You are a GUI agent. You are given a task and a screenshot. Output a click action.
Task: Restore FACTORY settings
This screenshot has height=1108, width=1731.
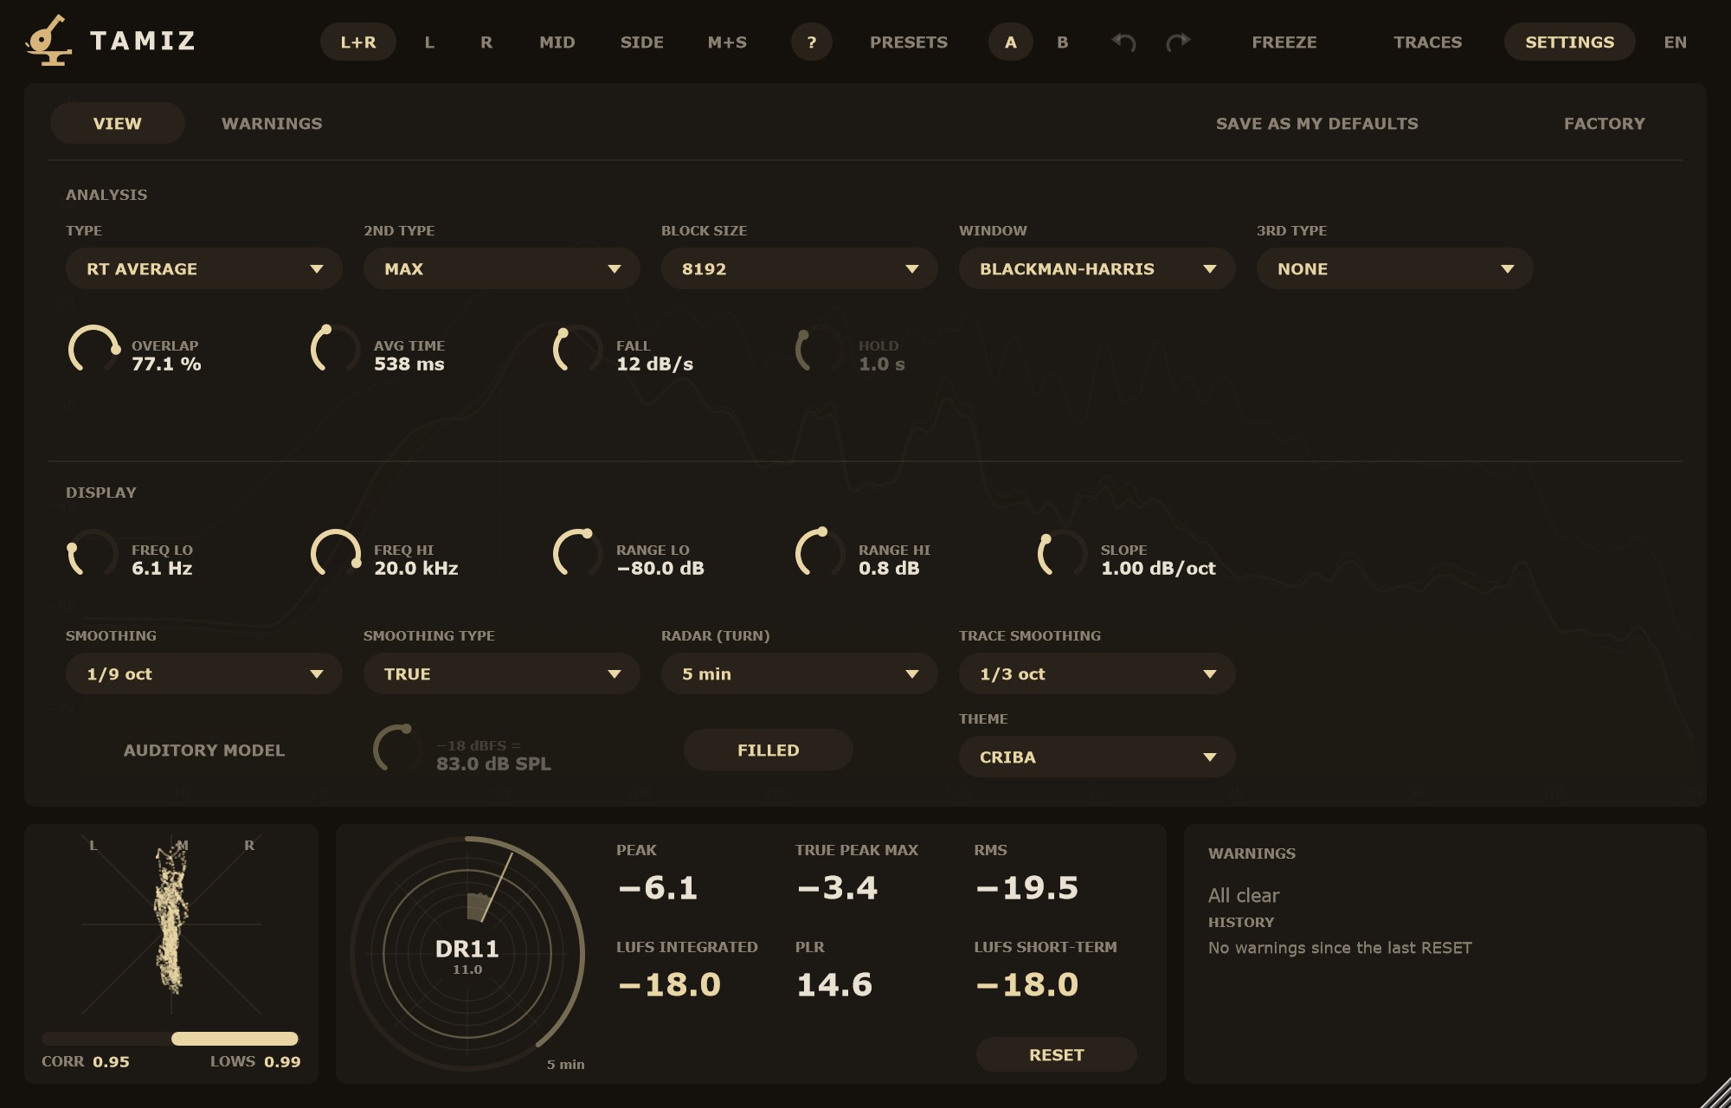[1605, 123]
